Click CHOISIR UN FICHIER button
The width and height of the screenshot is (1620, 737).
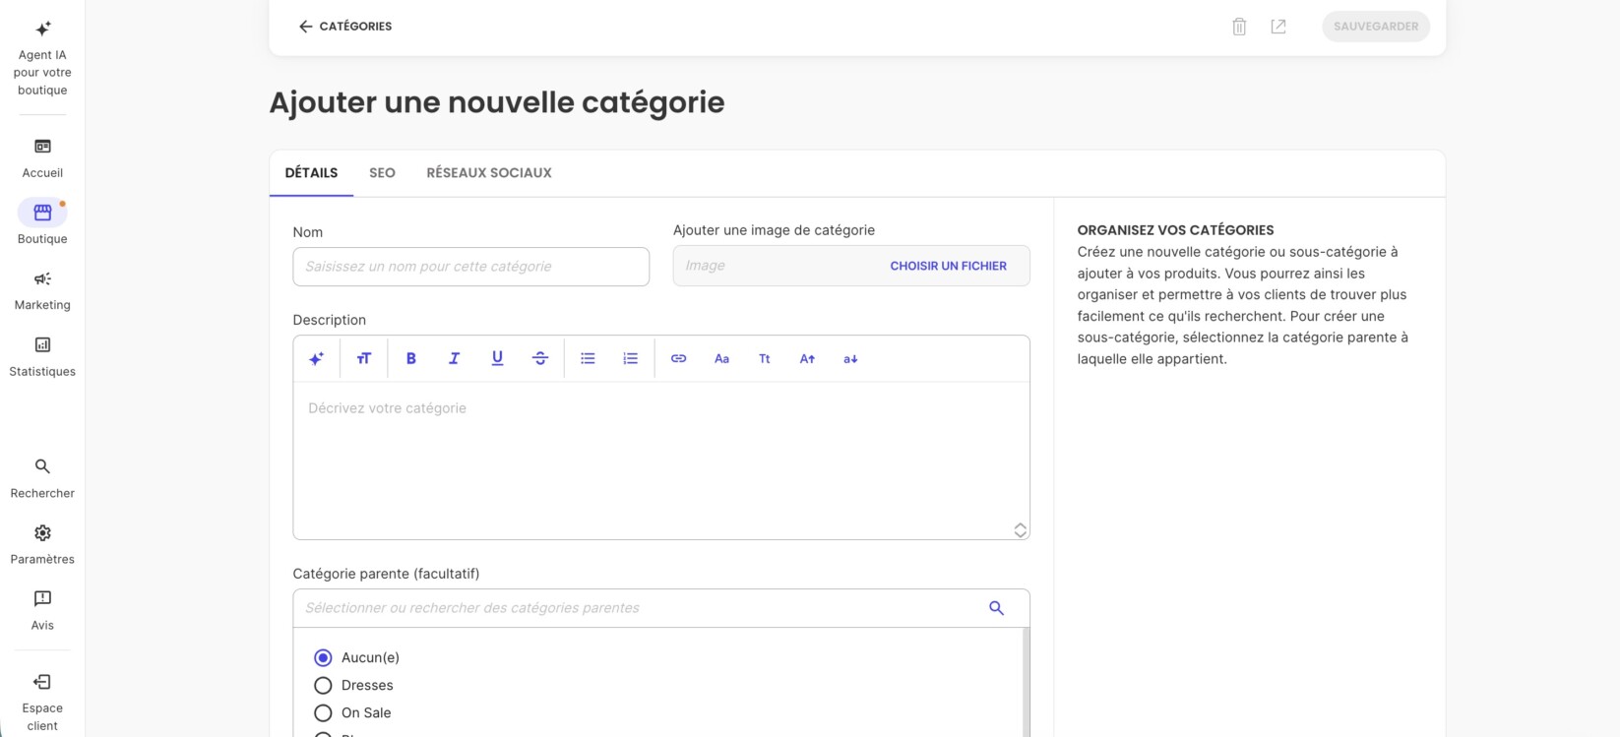949,266
